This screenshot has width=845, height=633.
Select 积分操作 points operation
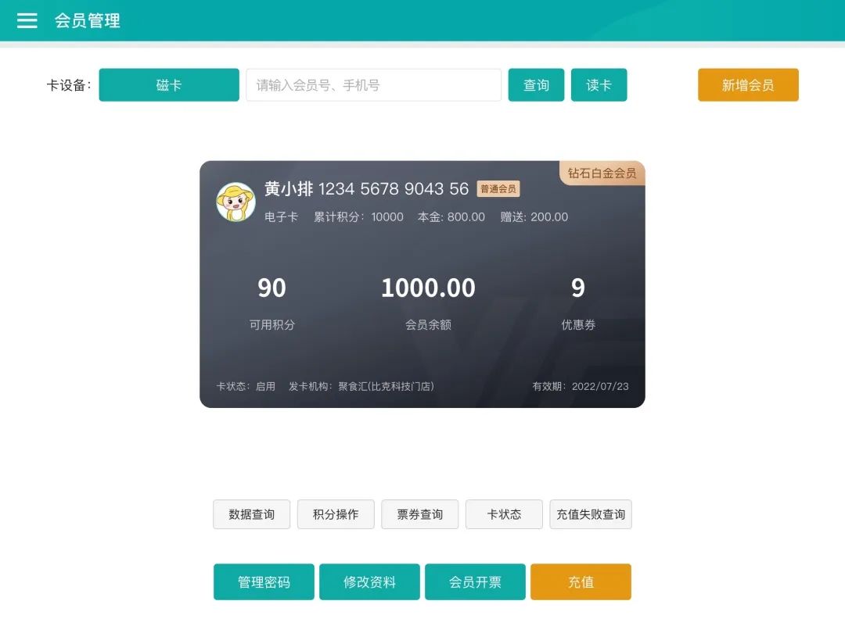tap(336, 514)
